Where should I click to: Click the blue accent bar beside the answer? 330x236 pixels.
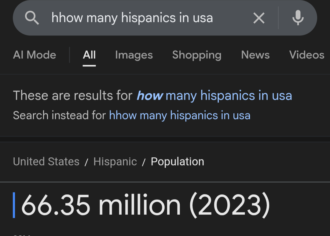click(14, 205)
